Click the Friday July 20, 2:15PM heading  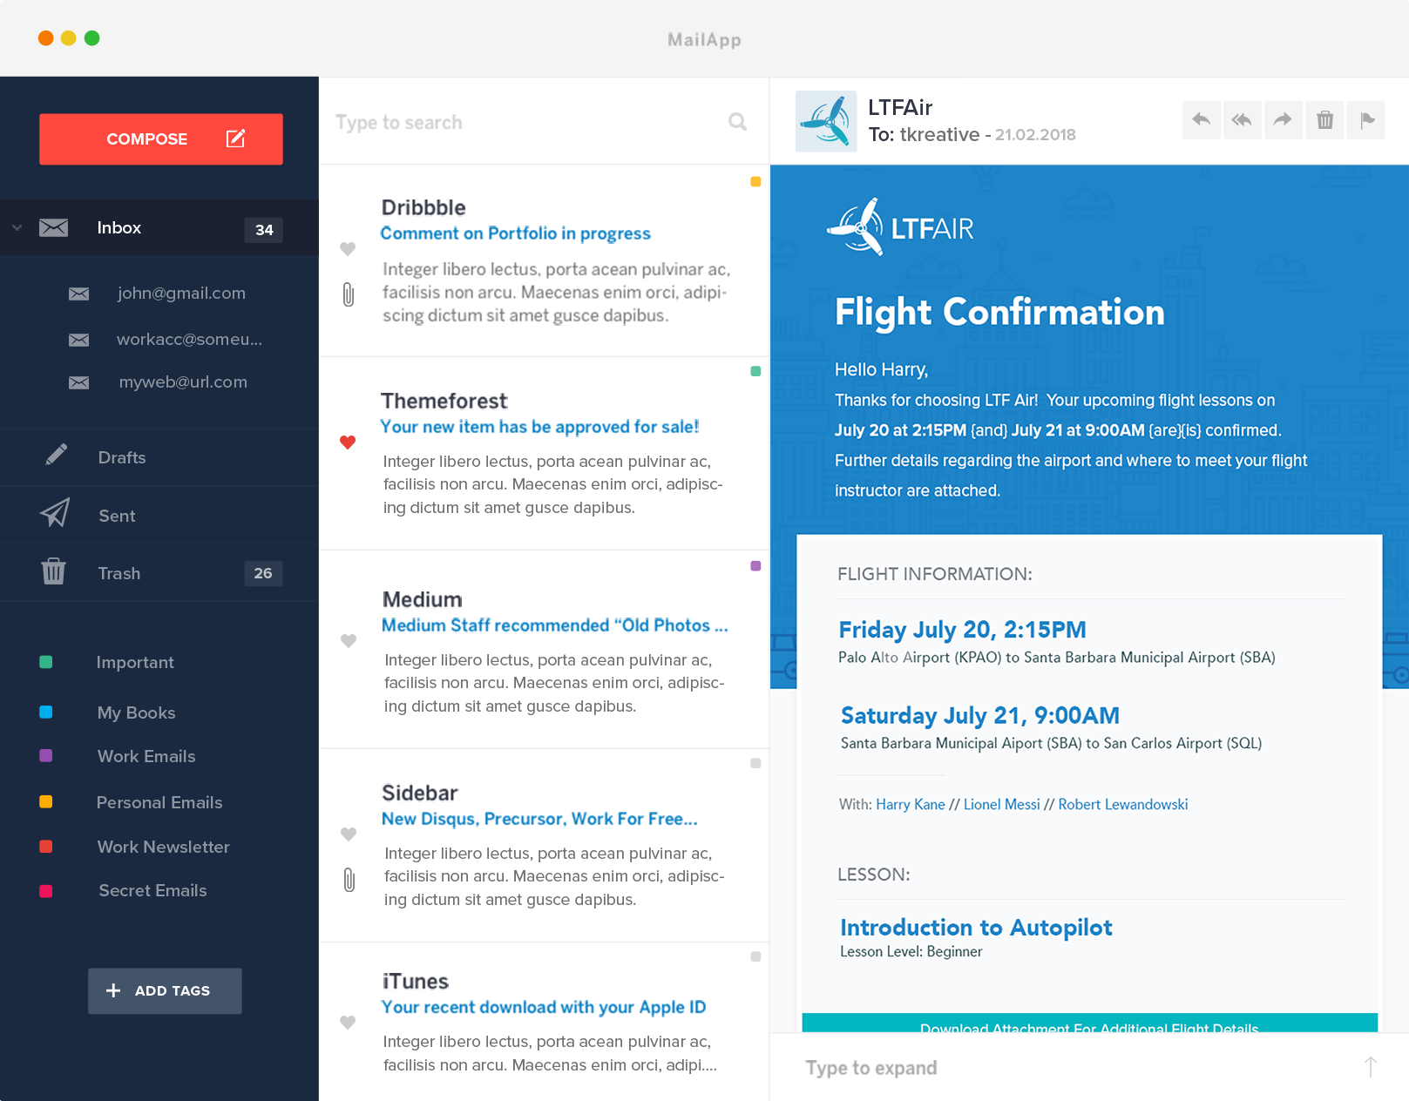tap(962, 630)
